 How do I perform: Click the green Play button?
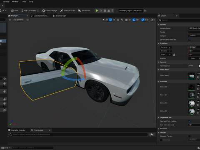click(97, 10)
